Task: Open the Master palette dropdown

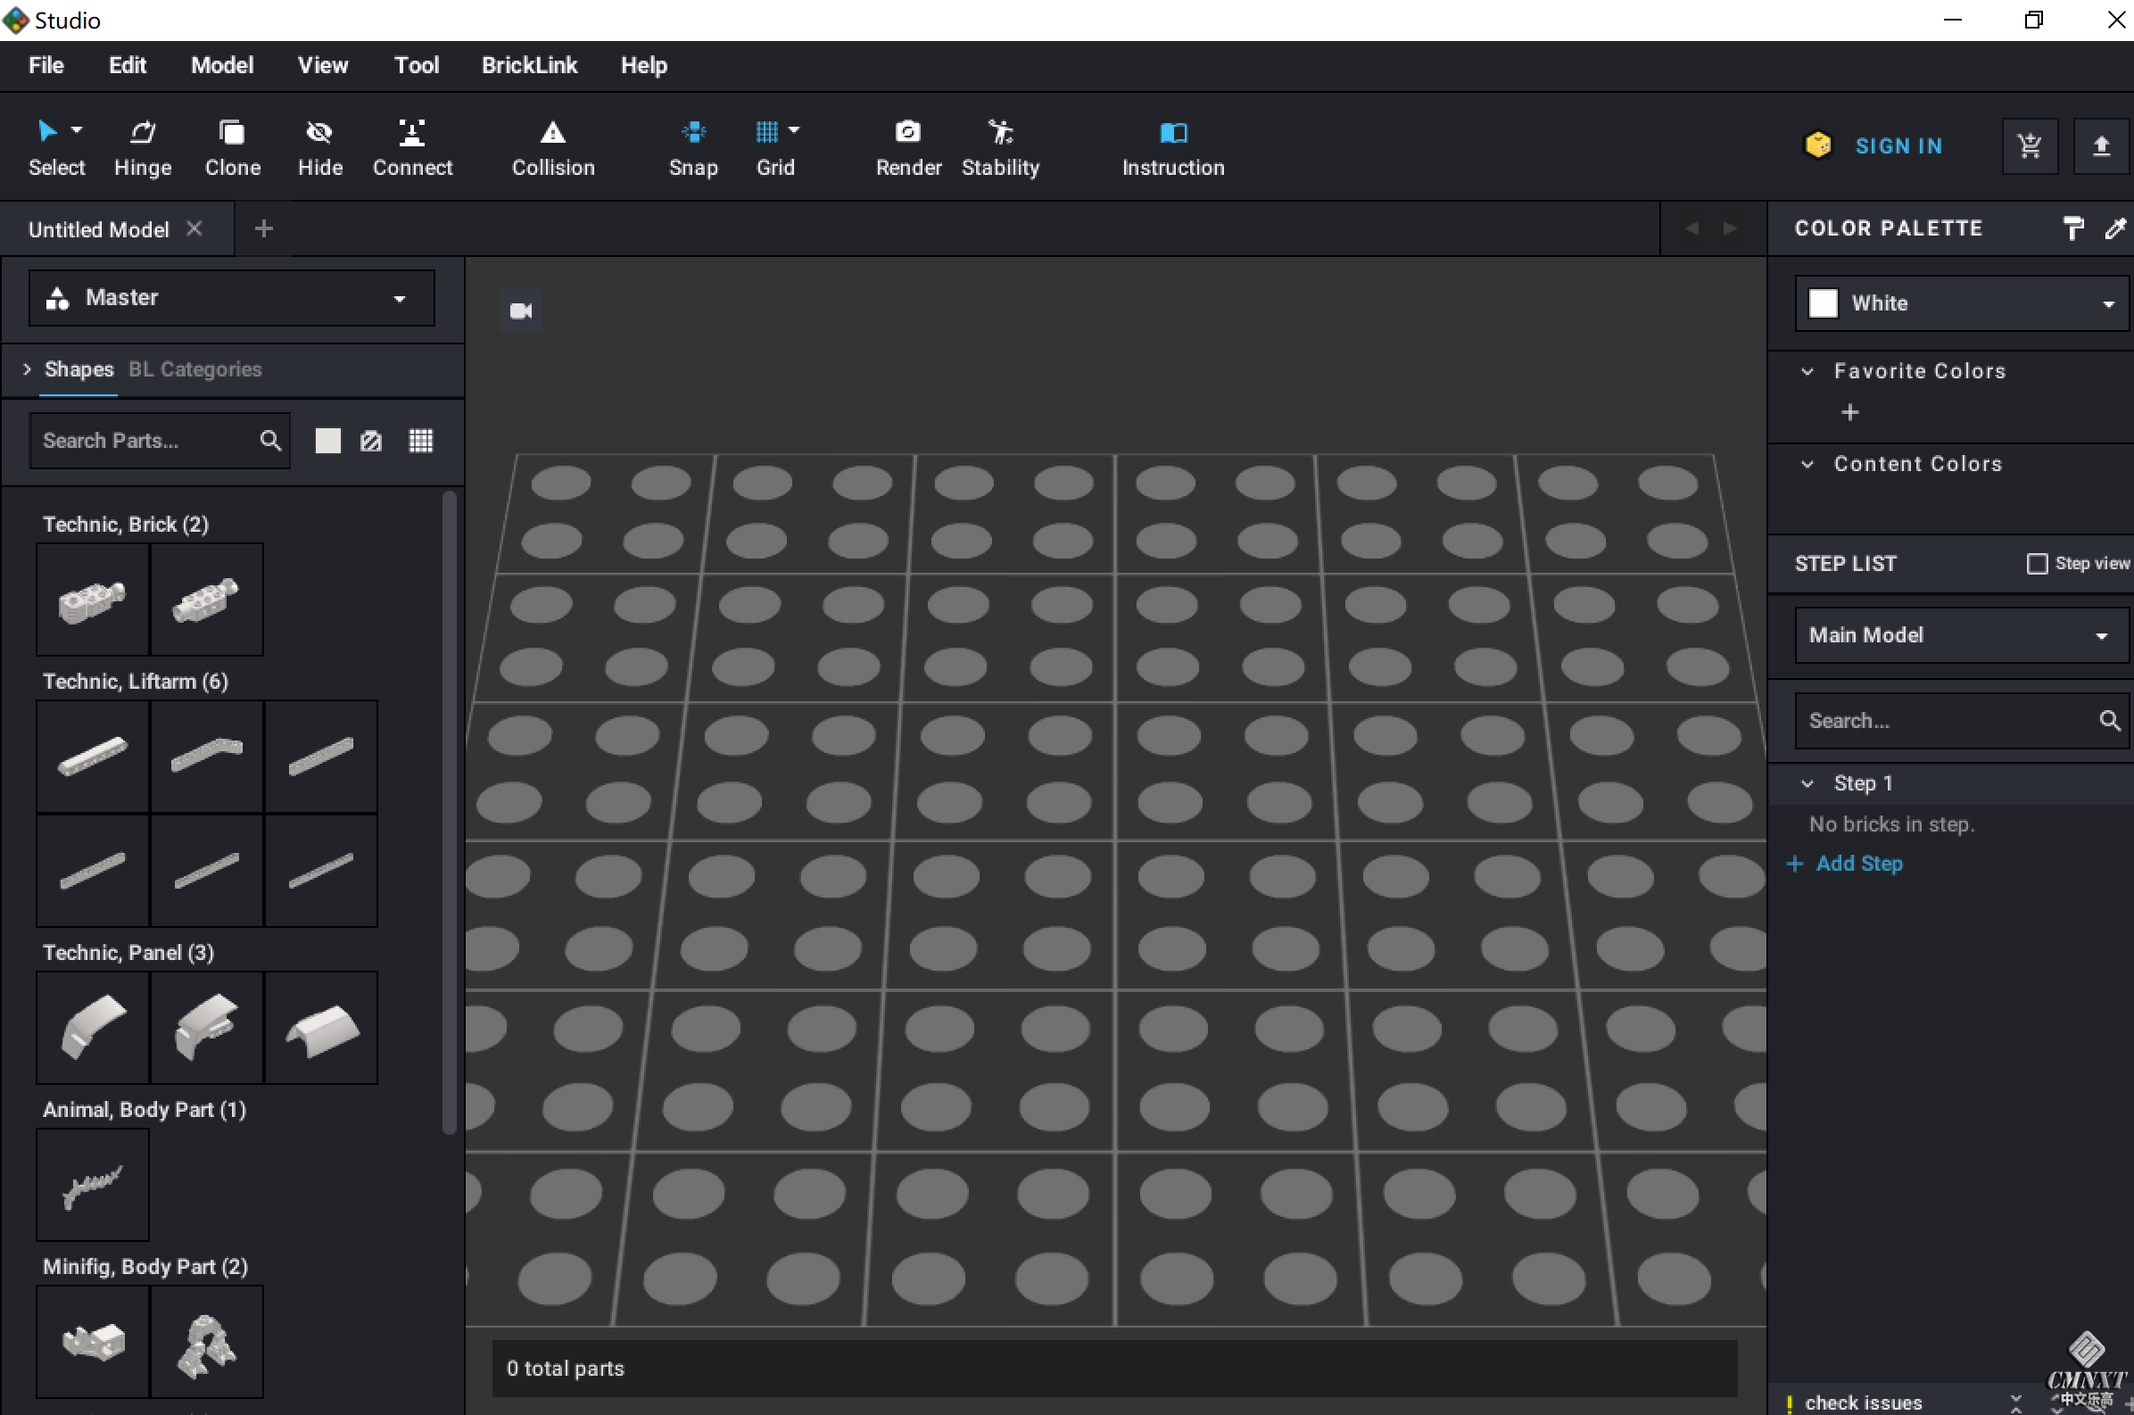Action: coord(231,298)
